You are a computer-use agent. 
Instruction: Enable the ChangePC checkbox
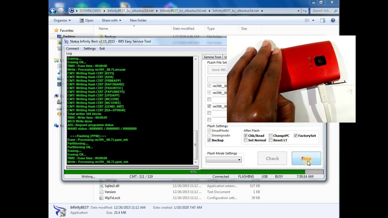[x=270, y=136]
